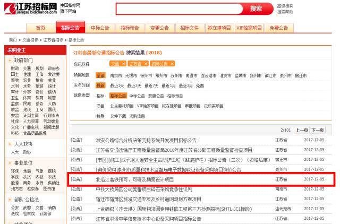
Task: Select 已核实项目 filter
Action: 214,106
